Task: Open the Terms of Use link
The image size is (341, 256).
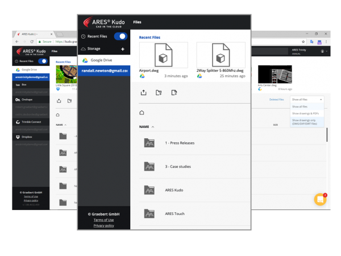Action: pyautogui.click(x=103, y=220)
